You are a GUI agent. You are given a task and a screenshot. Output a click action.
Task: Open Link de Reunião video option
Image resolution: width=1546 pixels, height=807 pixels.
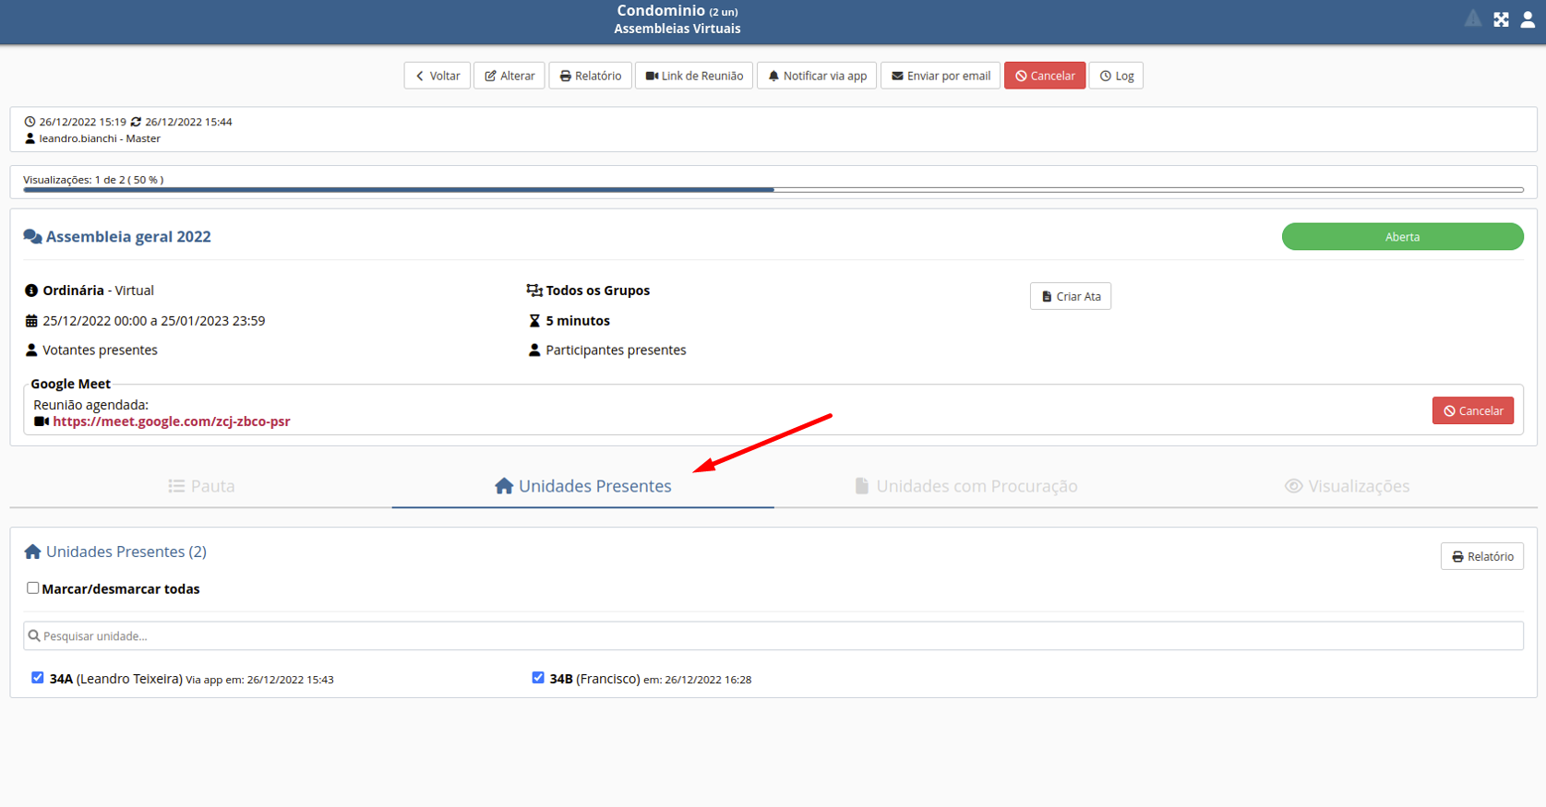[x=694, y=76]
